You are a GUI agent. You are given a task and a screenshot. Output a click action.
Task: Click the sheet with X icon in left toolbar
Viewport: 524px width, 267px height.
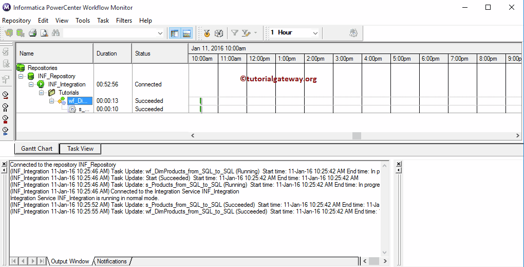coord(6,64)
